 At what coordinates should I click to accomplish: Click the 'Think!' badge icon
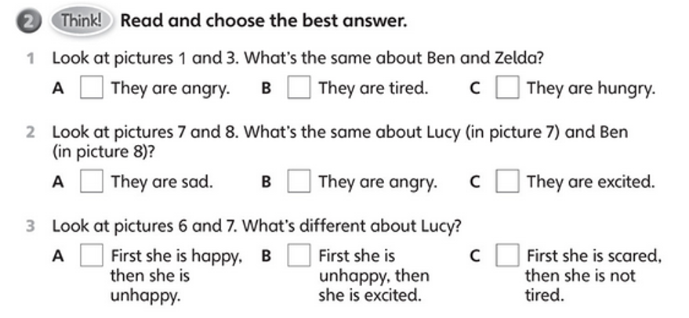tap(82, 20)
